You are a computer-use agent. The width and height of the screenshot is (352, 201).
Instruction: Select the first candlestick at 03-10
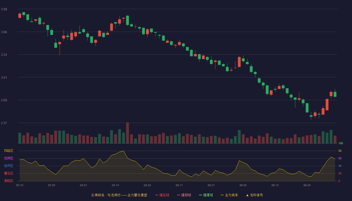pyautogui.click(x=20, y=16)
